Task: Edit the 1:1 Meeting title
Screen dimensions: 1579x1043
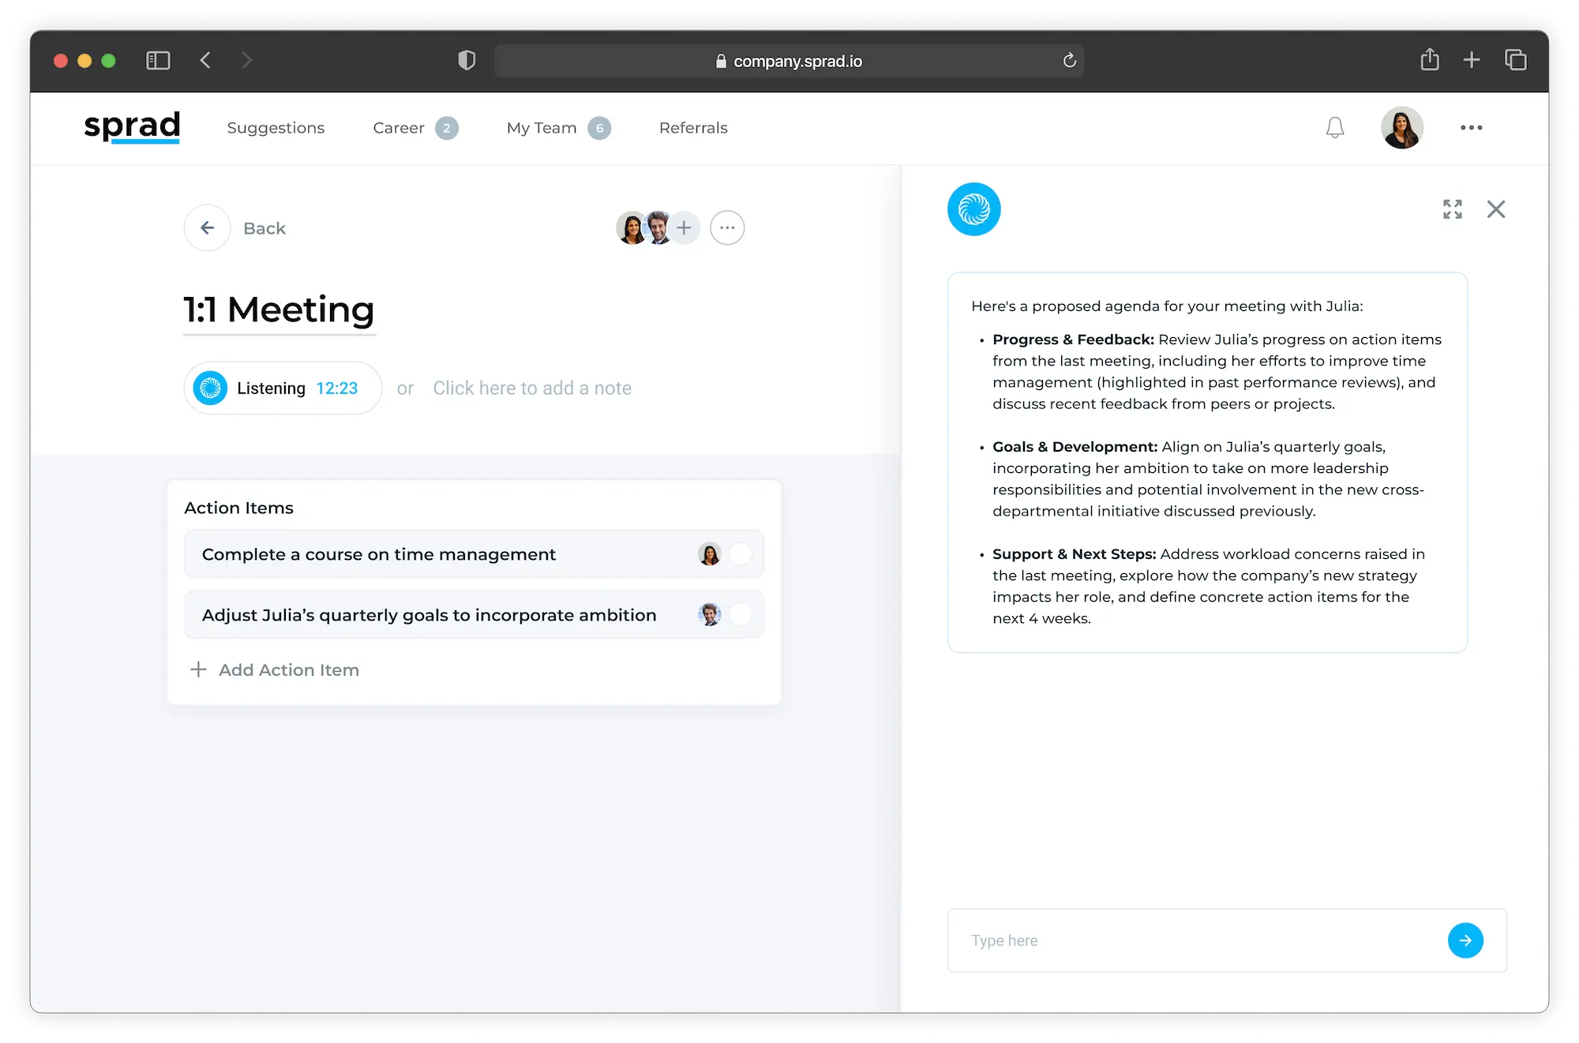Action: 279,310
